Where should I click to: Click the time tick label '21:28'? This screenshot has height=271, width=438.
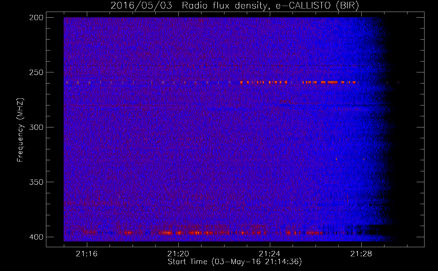pos(361,254)
